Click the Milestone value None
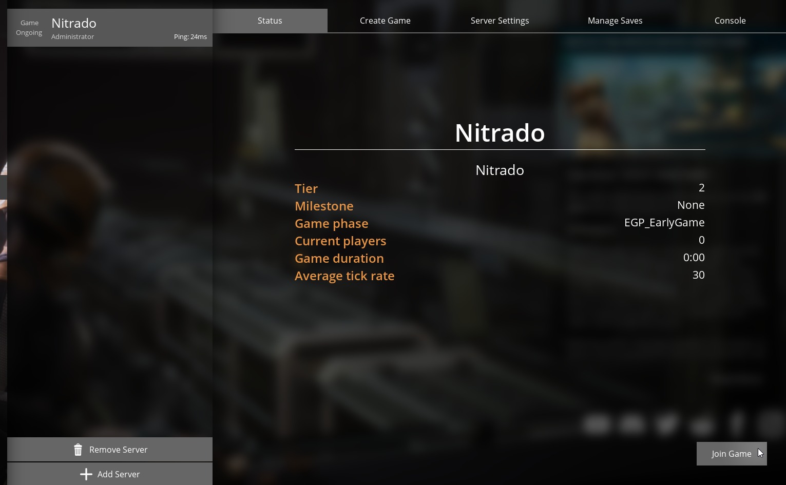 (x=691, y=205)
